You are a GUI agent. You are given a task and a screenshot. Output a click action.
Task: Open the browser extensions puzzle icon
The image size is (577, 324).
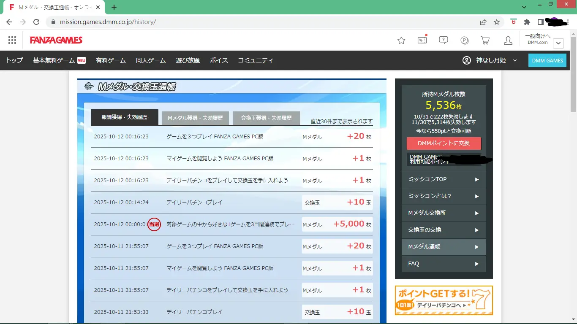[527, 22]
